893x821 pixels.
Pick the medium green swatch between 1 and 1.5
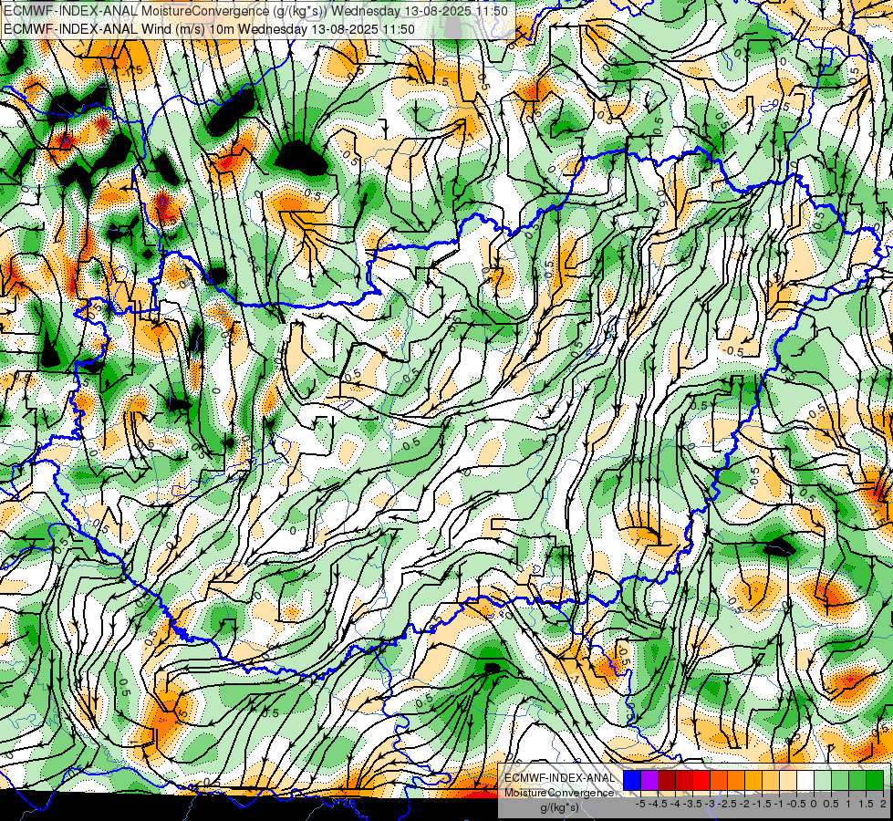857,781
